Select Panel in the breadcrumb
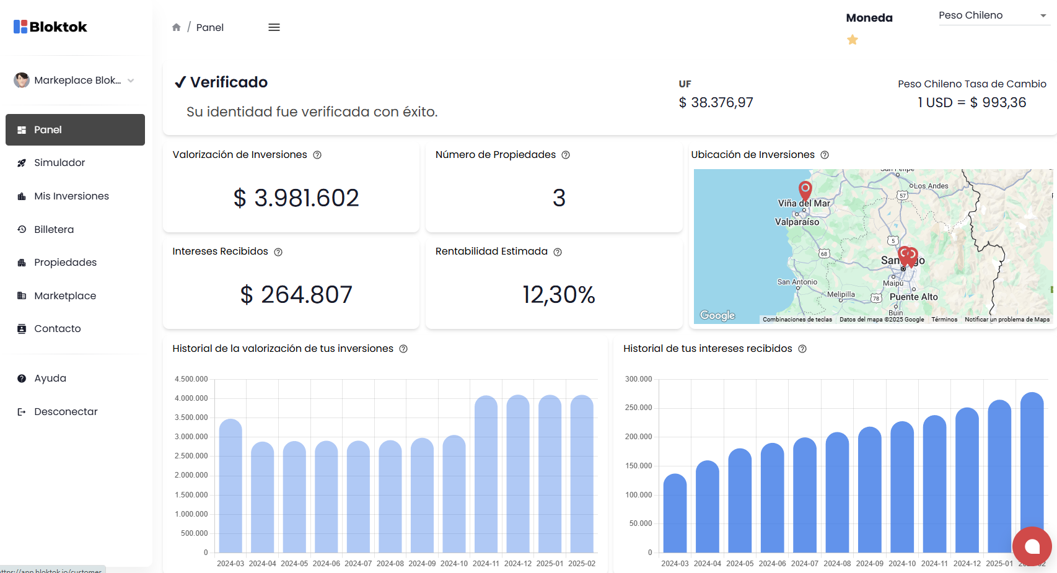Image resolution: width=1057 pixels, height=573 pixels. 210,27
